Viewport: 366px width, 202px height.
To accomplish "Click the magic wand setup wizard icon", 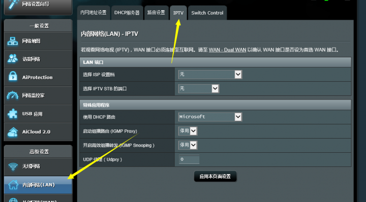I will pos(14,4).
